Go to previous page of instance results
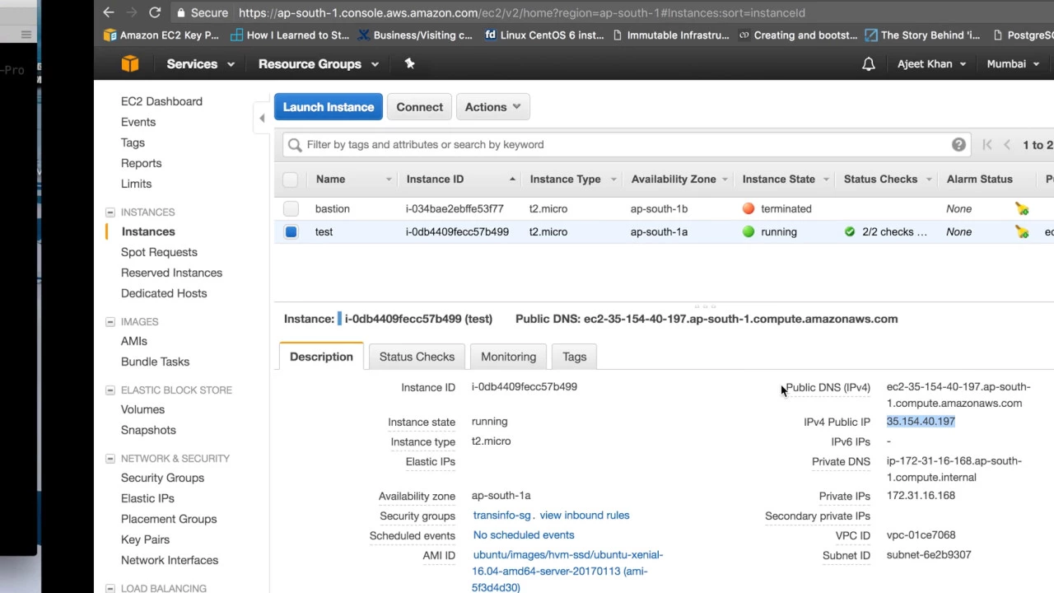 [x=1006, y=145]
